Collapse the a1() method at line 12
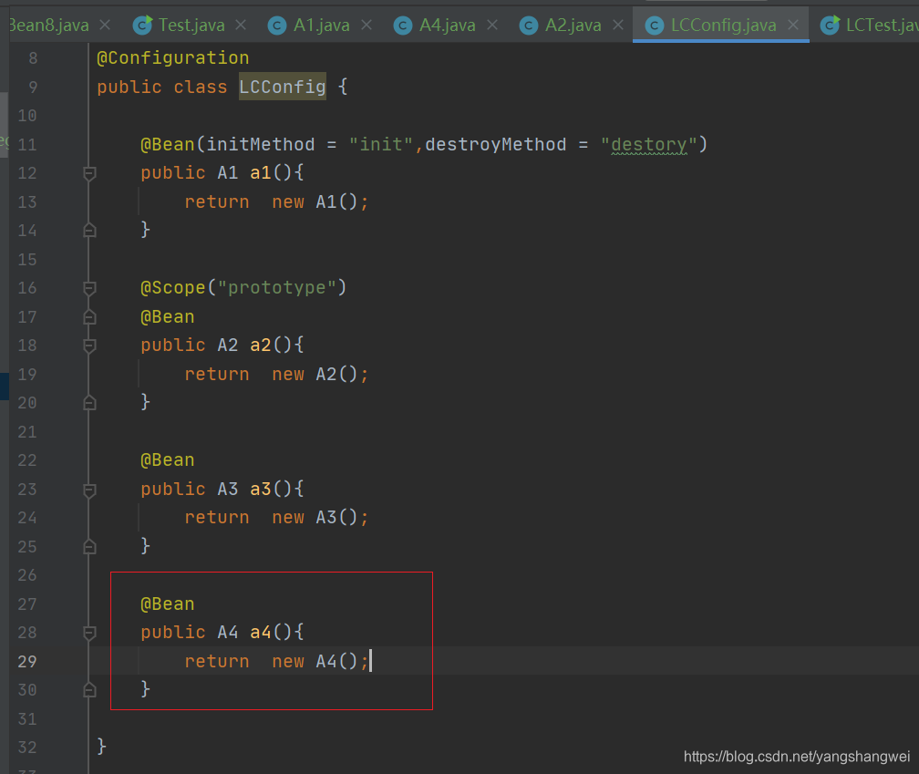Image resolution: width=919 pixels, height=774 pixels. 89,173
